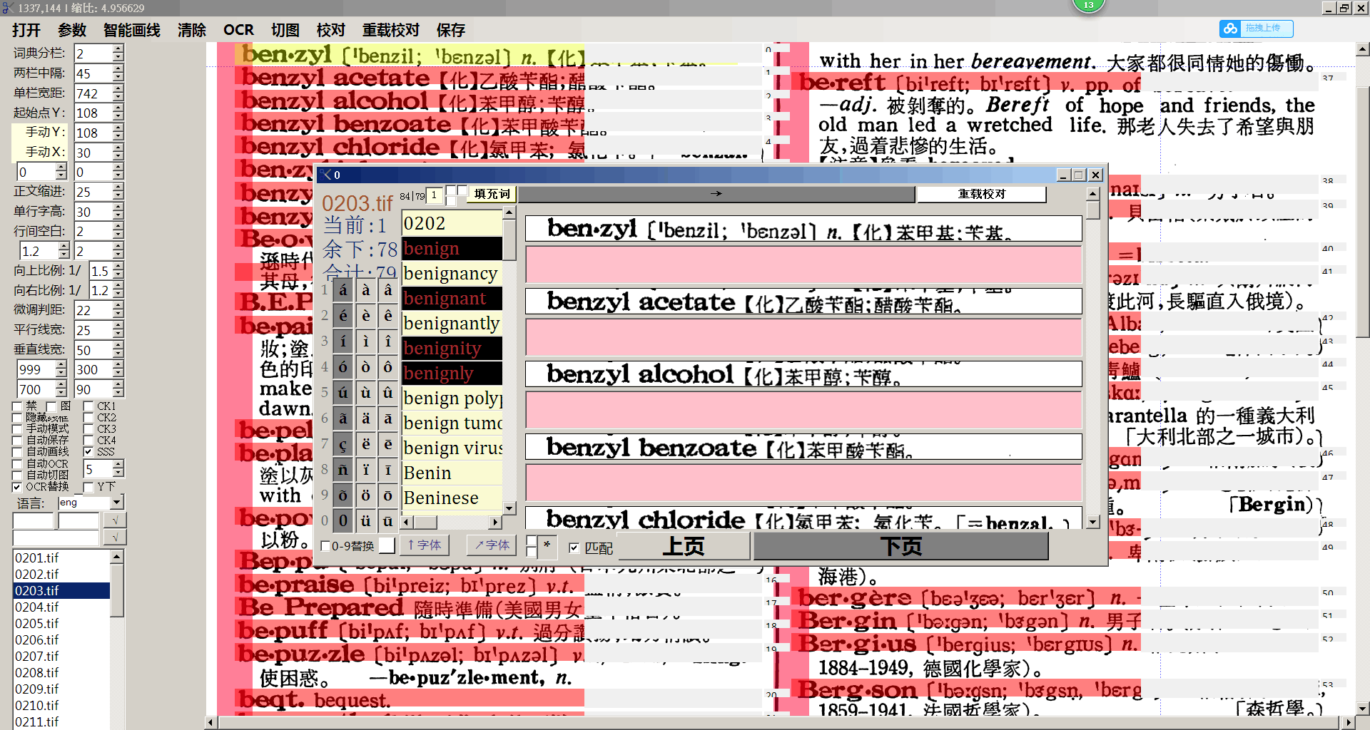Image resolution: width=1370 pixels, height=730 pixels.
Task: Decrease the 垂直线宽 value
Action: pos(118,354)
